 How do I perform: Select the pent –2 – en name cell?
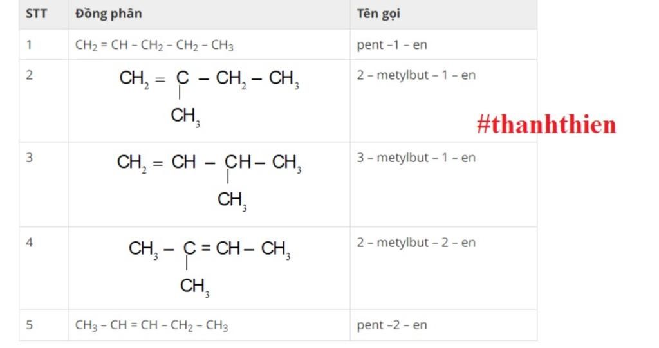pyautogui.click(x=392, y=325)
